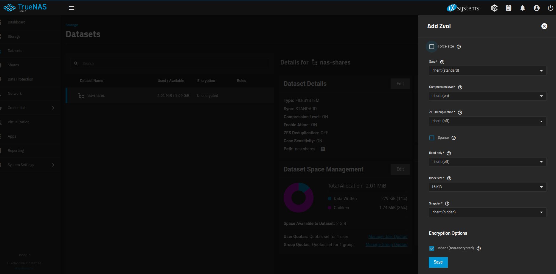Screen dimensions: 556x274
Task: Click the Save button
Action: point(438,262)
